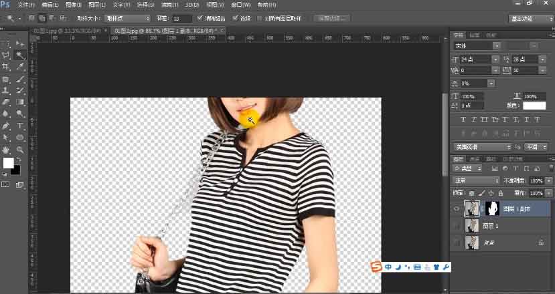Hide the top layer with the eye icon

point(457,208)
